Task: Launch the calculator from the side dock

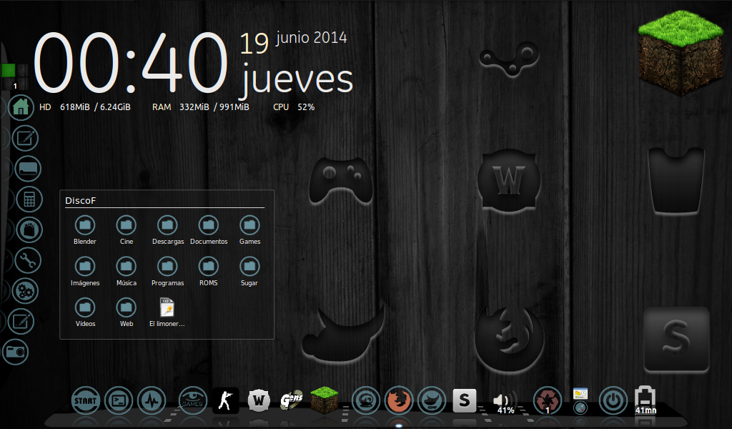Action: (29, 199)
